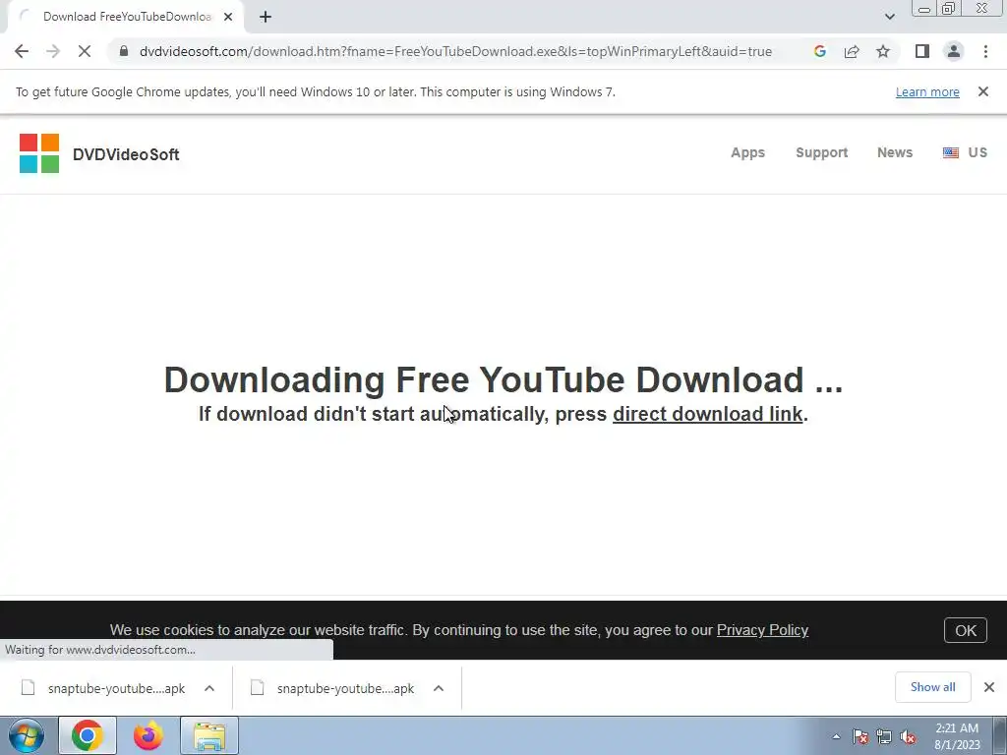The width and height of the screenshot is (1007, 755).
Task: Click the DVDVideoSoft brand name
Action: tap(126, 154)
